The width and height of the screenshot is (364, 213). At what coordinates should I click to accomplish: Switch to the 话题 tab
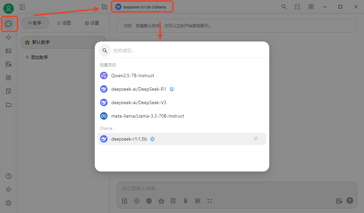coord(64,23)
